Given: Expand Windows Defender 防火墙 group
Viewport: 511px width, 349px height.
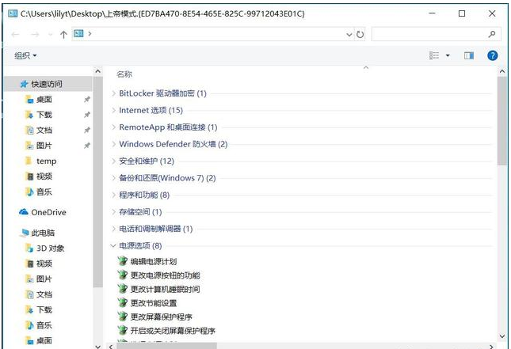Looking at the screenshot, I should 113,144.
